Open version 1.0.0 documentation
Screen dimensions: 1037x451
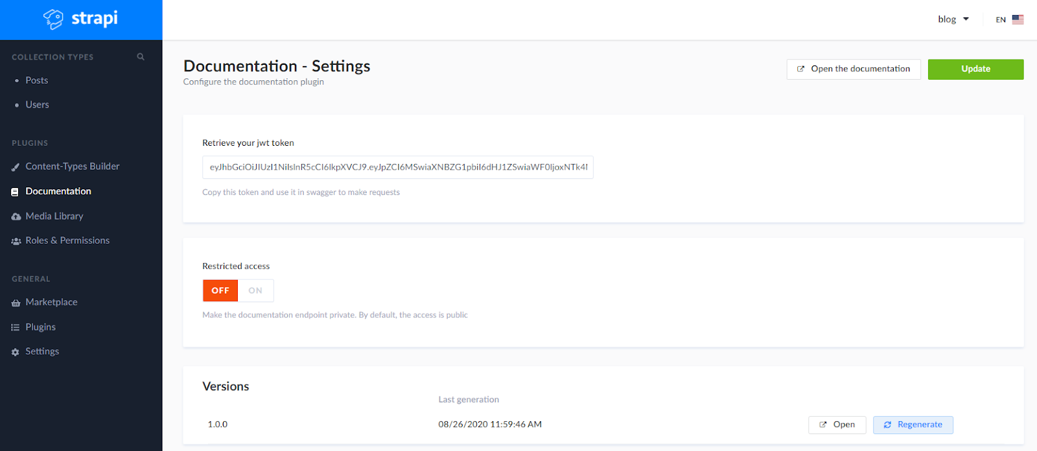[837, 425]
